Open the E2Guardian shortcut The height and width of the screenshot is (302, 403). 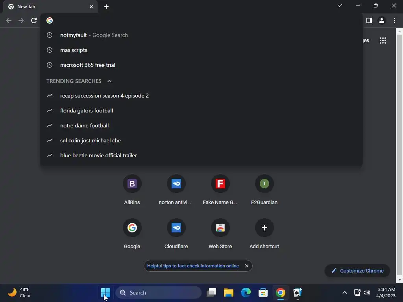tap(264, 190)
